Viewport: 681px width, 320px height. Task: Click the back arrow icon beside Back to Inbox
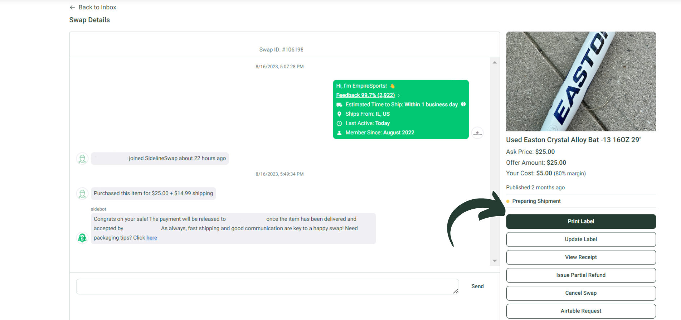pyautogui.click(x=72, y=7)
